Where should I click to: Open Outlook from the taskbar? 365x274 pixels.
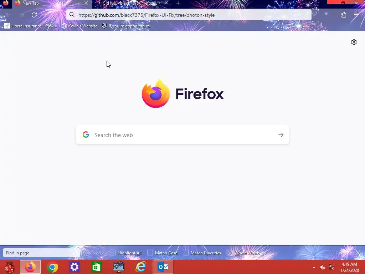163,267
